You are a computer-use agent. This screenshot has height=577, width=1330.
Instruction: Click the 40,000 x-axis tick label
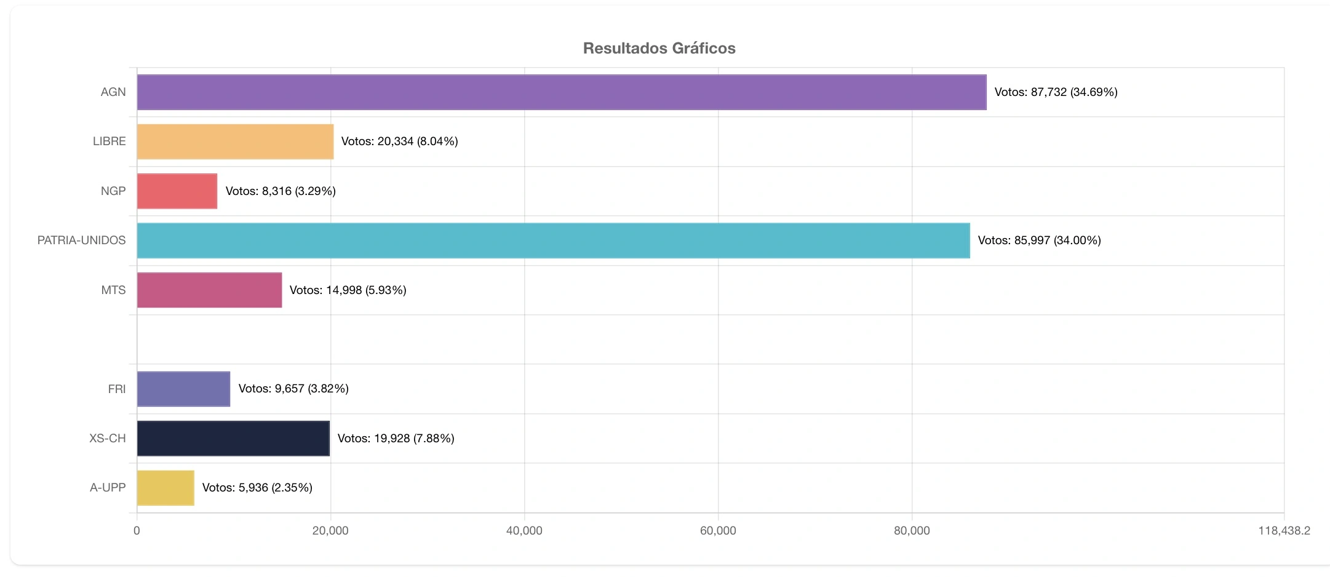[524, 531]
